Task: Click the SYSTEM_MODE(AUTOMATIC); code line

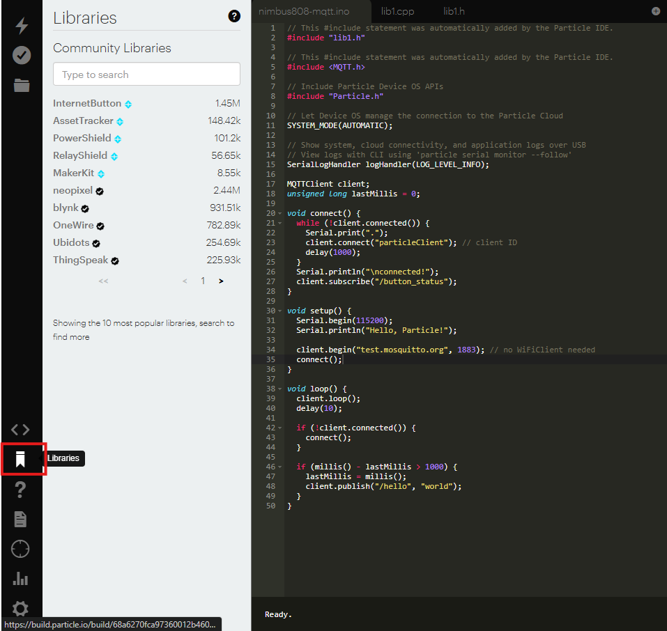Action: [x=340, y=126]
